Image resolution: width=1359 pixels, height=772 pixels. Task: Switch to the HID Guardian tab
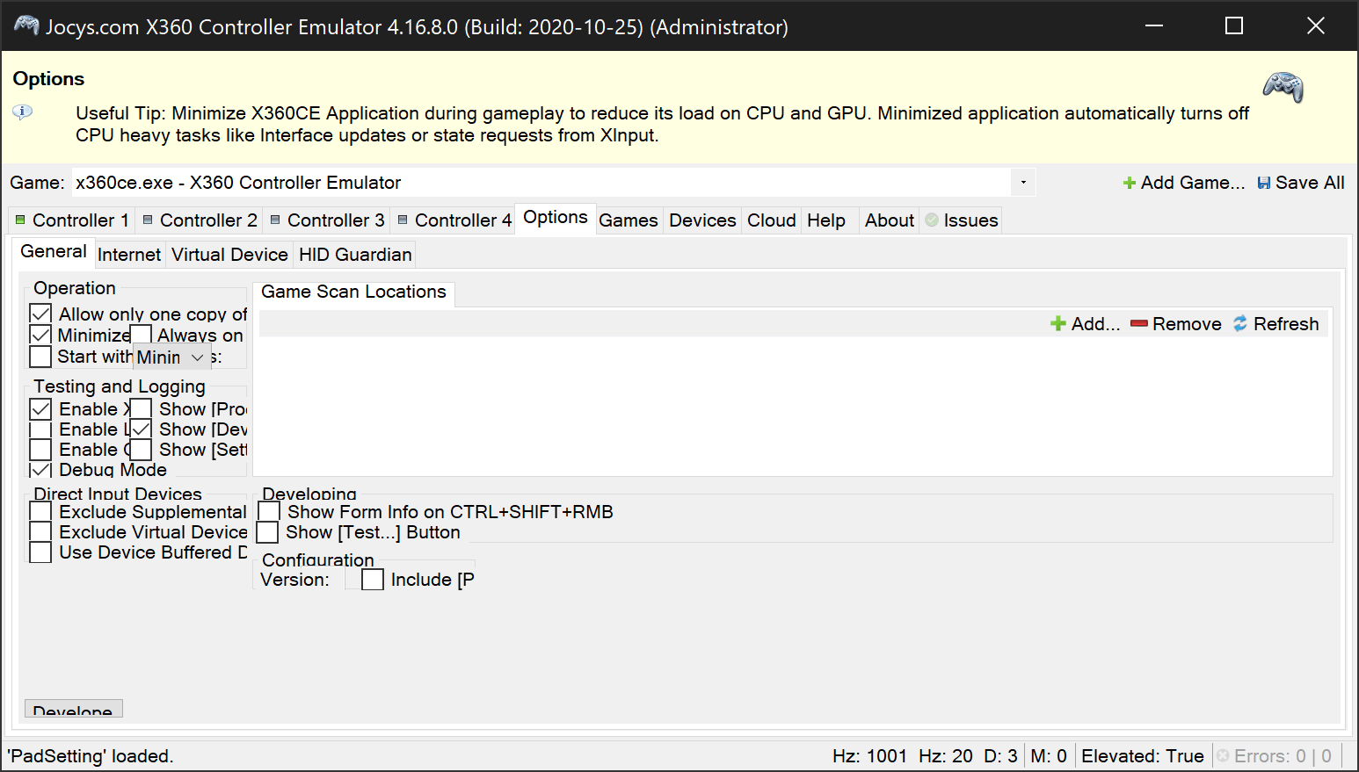pos(355,254)
